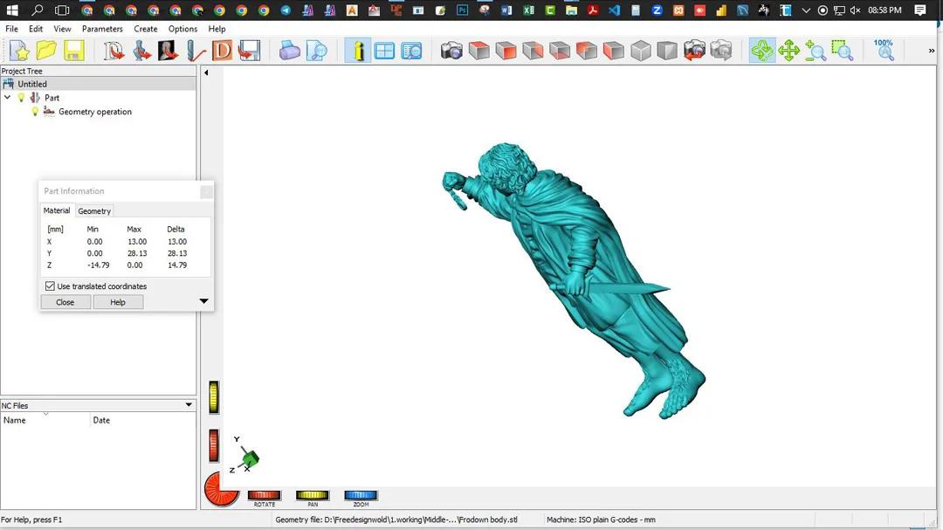
Task: Click the Close button in Part Information
Action: point(65,302)
